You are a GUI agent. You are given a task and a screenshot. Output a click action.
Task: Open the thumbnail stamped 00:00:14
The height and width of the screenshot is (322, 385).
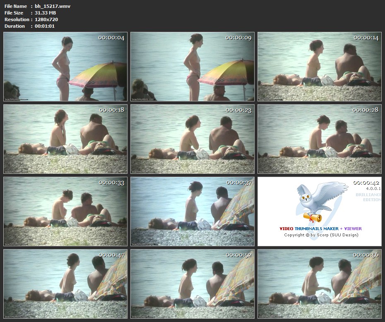click(319, 67)
